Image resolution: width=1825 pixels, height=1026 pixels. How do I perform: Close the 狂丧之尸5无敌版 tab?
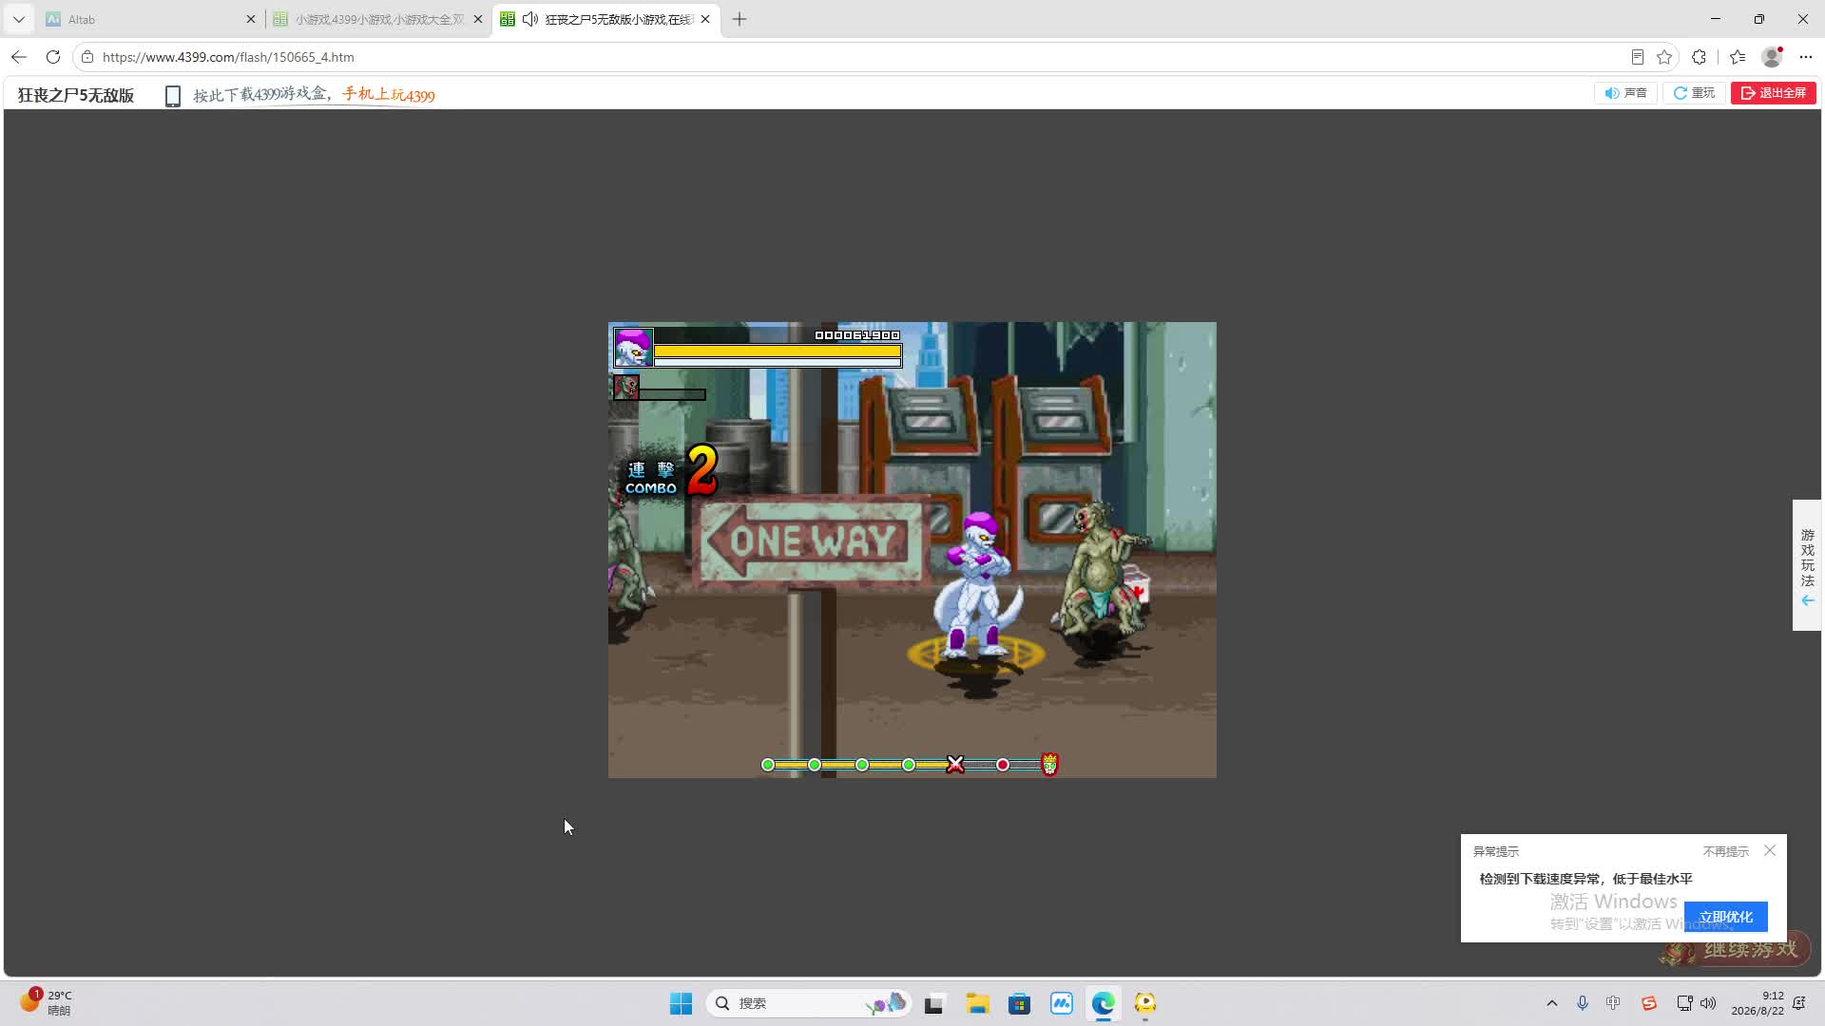click(x=705, y=19)
